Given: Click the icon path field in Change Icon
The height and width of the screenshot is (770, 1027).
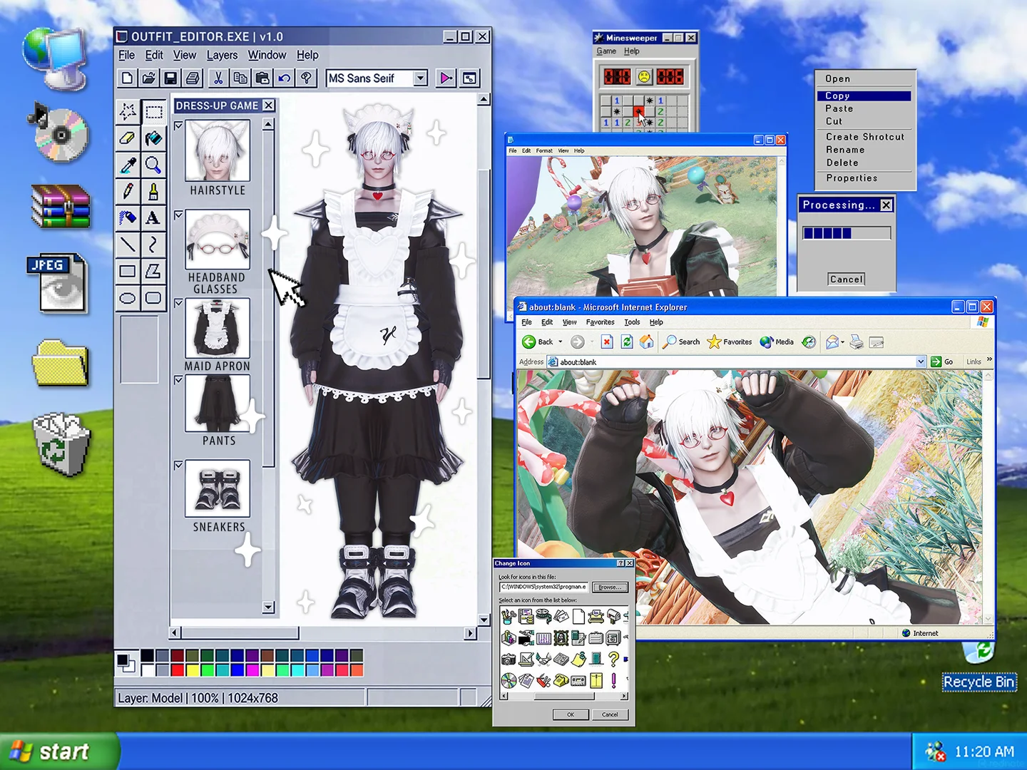Looking at the screenshot, I should [x=543, y=587].
